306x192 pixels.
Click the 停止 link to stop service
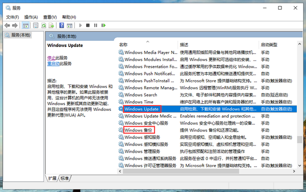tap(51, 57)
